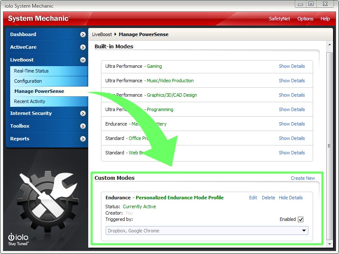Image resolution: width=339 pixels, height=254 pixels.
Task: Expand the Reports section arrow
Action: pos(83,139)
